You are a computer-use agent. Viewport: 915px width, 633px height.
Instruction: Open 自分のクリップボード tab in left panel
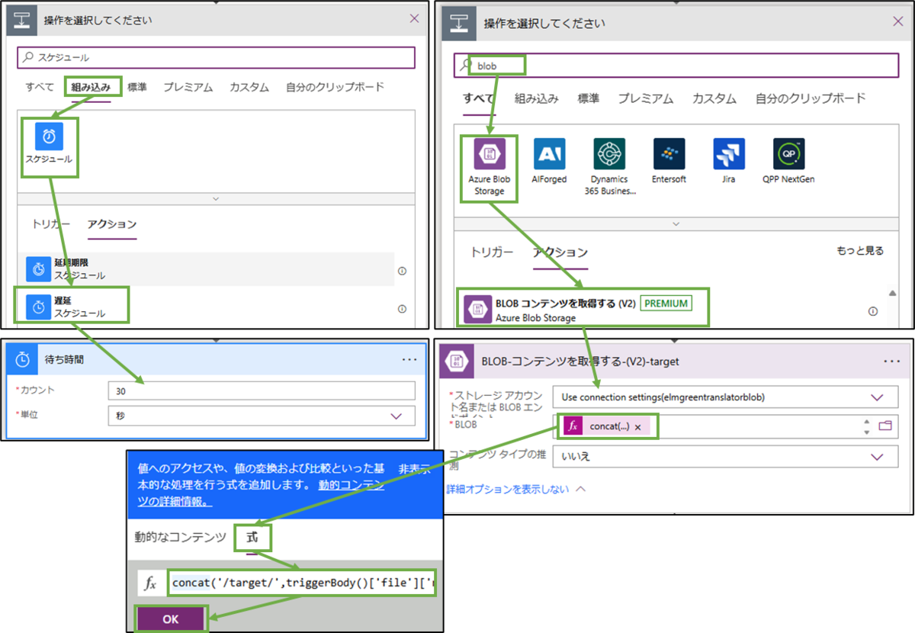(x=335, y=87)
